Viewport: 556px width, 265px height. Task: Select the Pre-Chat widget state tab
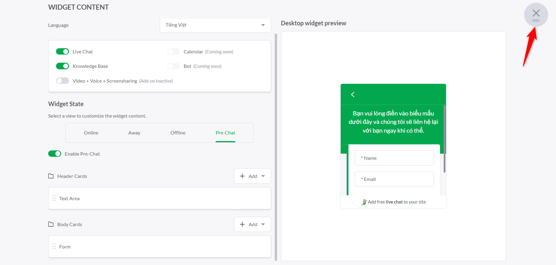point(225,133)
